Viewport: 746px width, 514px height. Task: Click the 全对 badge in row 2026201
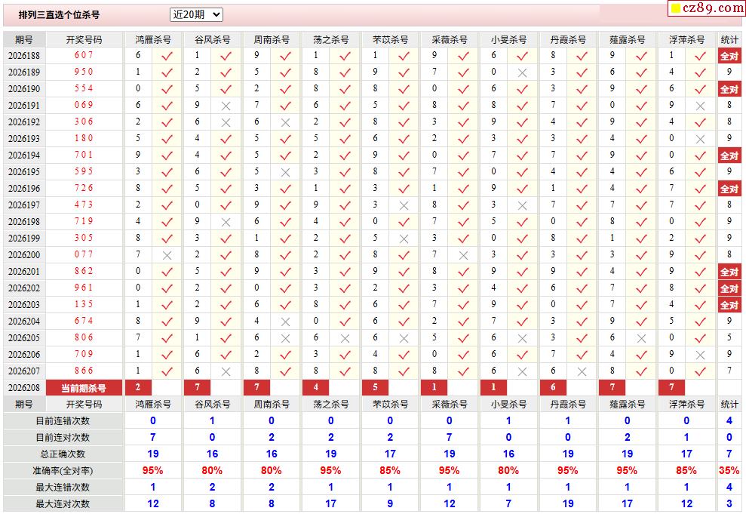[x=729, y=272]
